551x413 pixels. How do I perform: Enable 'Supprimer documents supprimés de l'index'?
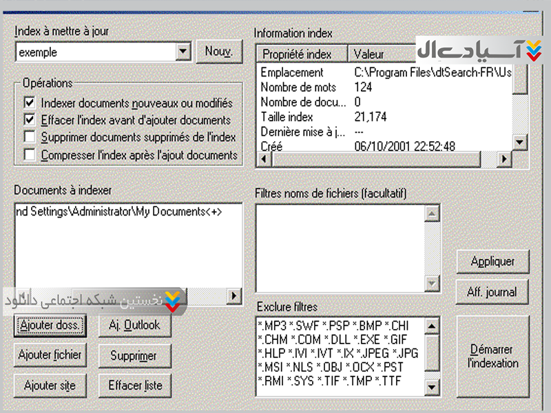[30, 137]
